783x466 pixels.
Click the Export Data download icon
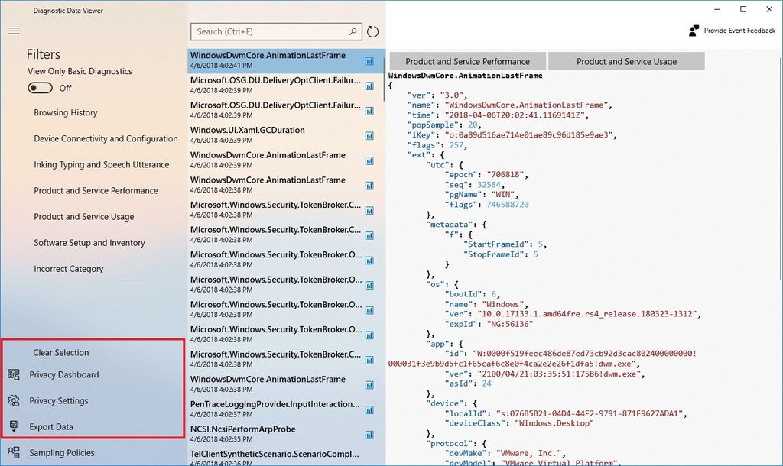pos(12,426)
